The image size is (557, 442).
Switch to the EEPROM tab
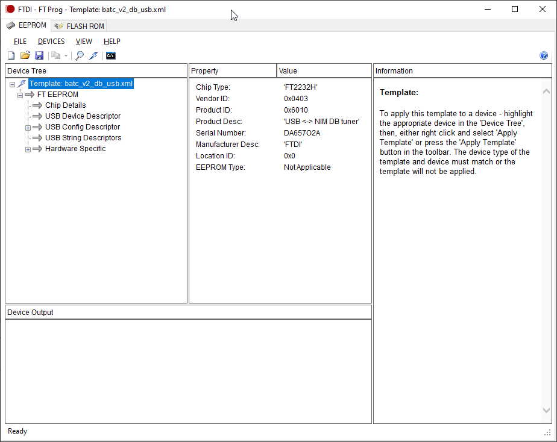click(x=27, y=25)
